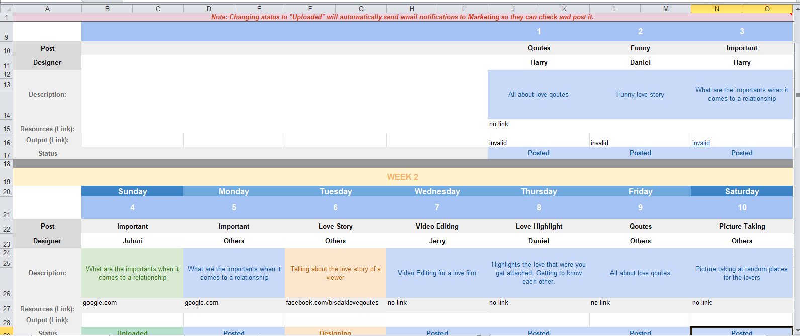The image size is (800, 336).
Task: Open the underlined 'invalid' output link
Action: [x=701, y=143]
